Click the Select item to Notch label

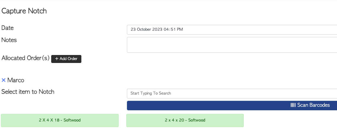28,92
